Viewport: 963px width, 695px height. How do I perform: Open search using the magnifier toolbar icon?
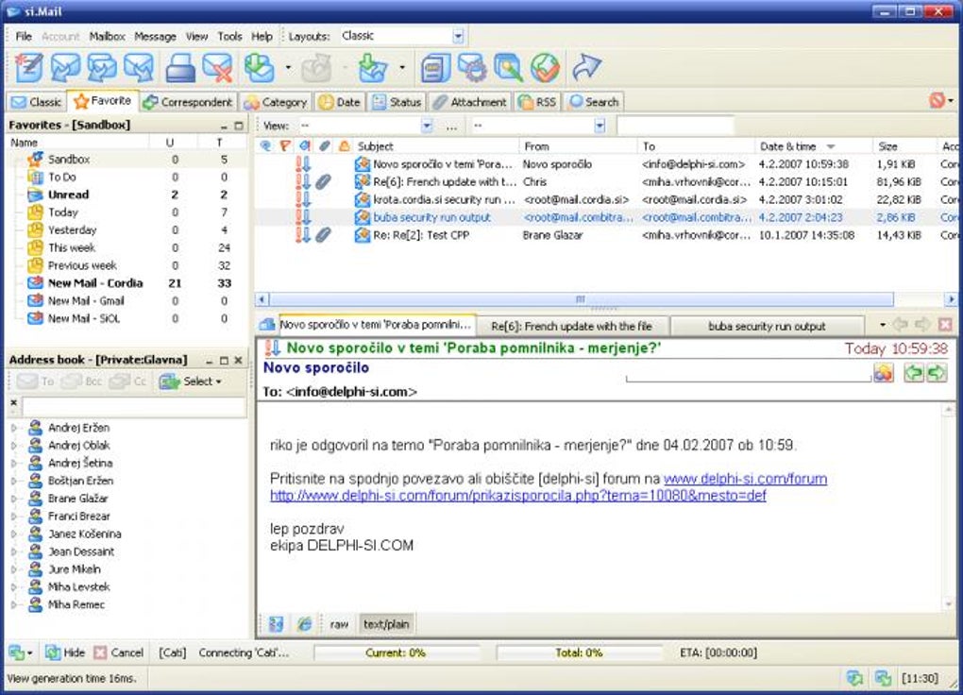(x=508, y=67)
